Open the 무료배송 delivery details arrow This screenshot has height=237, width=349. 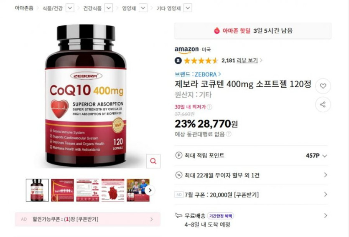pos(326,215)
